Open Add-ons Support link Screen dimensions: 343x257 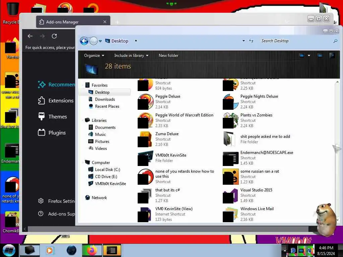56,214
